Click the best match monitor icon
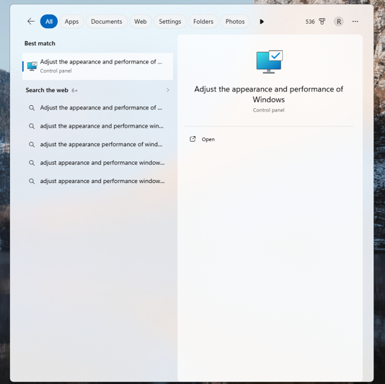This screenshot has height=384, width=385. (32, 66)
